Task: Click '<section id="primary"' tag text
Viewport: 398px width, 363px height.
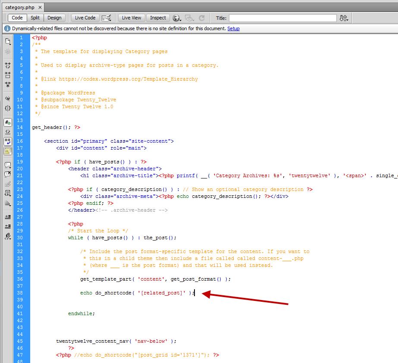Action: pyautogui.click(x=75, y=141)
